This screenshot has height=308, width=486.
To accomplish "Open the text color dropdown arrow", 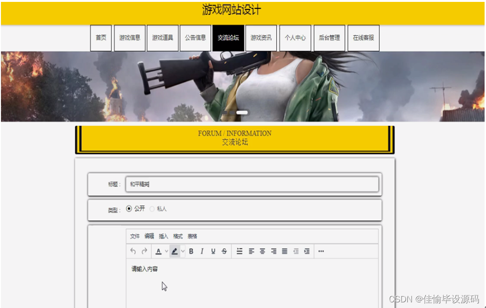I will coord(166,251).
